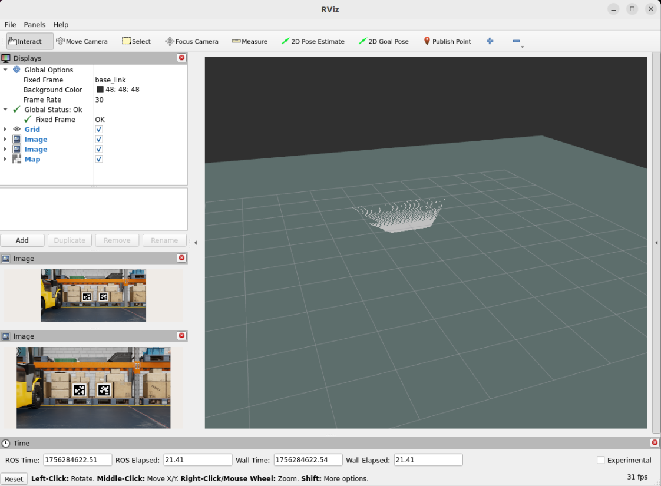Screen dimensions: 661x486
Task: Choose the Publish Point tool
Action: [x=447, y=41]
